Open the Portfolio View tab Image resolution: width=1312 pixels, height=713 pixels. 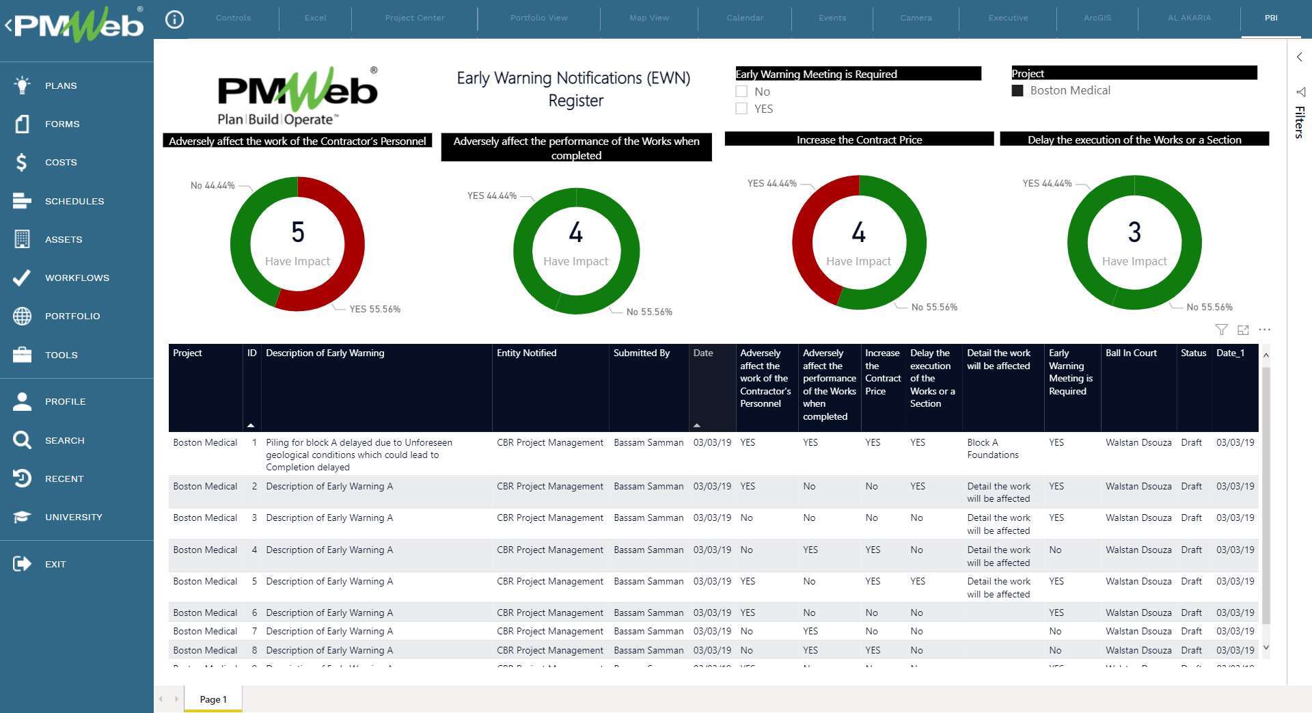(538, 18)
